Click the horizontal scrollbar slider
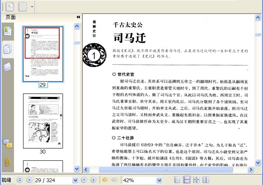 point(165,170)
